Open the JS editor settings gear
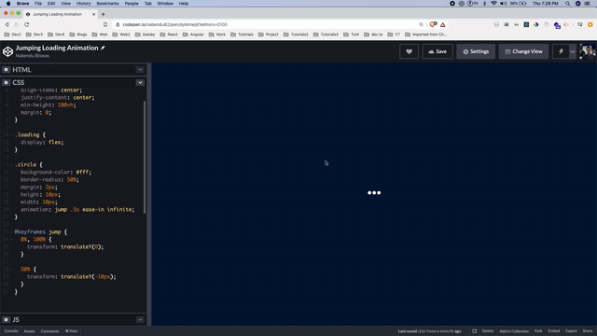This screenshot has width=597, height=336. tap(7, 319)
